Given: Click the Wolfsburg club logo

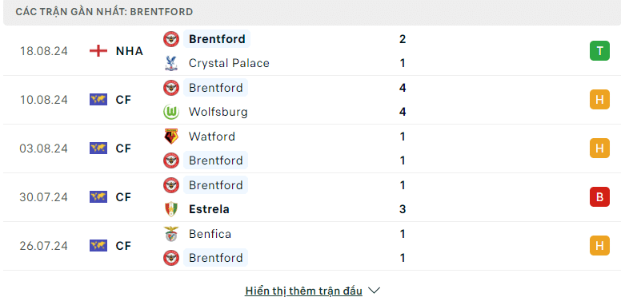Looking at the screenshot, I should [171, 112].
